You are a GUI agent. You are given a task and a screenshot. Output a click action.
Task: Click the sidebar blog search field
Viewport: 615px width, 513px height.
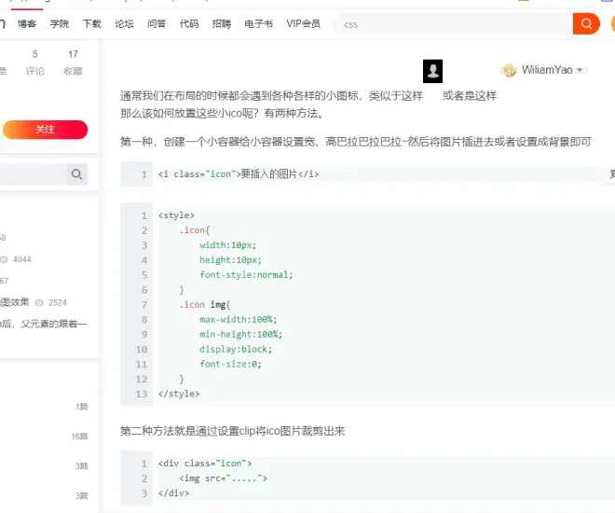(x=33, y=174)
